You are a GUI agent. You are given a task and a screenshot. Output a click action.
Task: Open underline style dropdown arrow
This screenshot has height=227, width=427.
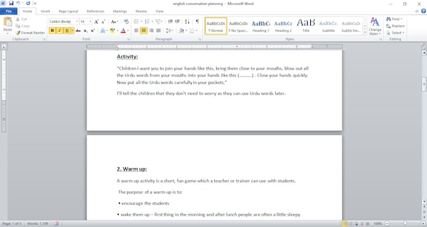coord(72,31)
